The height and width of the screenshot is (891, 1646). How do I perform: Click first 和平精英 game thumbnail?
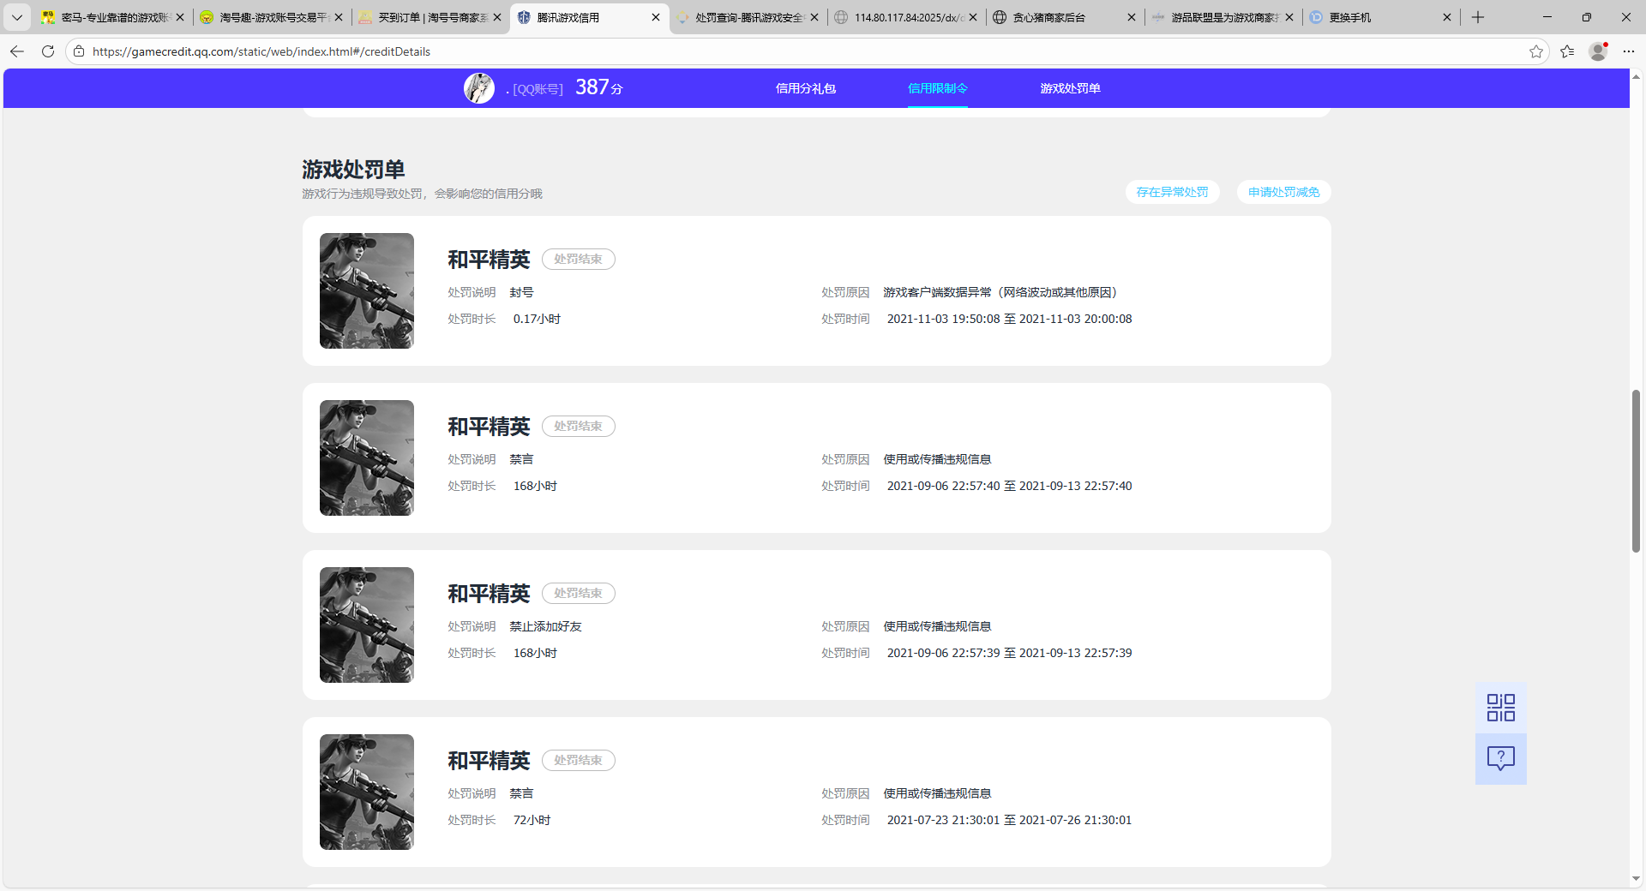(x=367, y=290)
